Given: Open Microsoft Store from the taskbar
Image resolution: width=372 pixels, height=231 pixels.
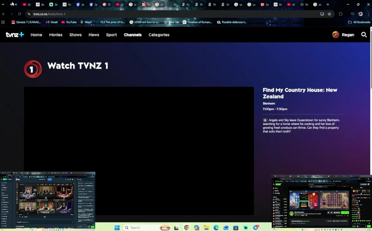Looking at the screenshot, I should click(x=236, y=227).
